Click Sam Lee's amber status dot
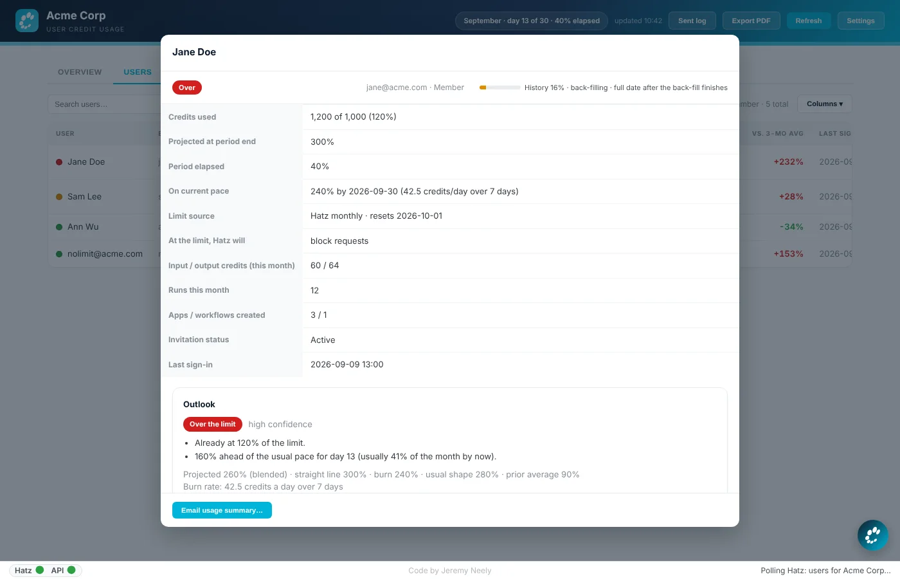The image size is (900, 579). (x=59, y=197)
